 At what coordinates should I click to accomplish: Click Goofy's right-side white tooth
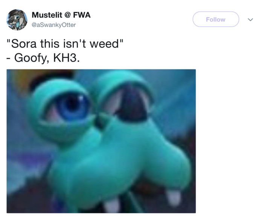pyautogui.click(x=174, y=197)
